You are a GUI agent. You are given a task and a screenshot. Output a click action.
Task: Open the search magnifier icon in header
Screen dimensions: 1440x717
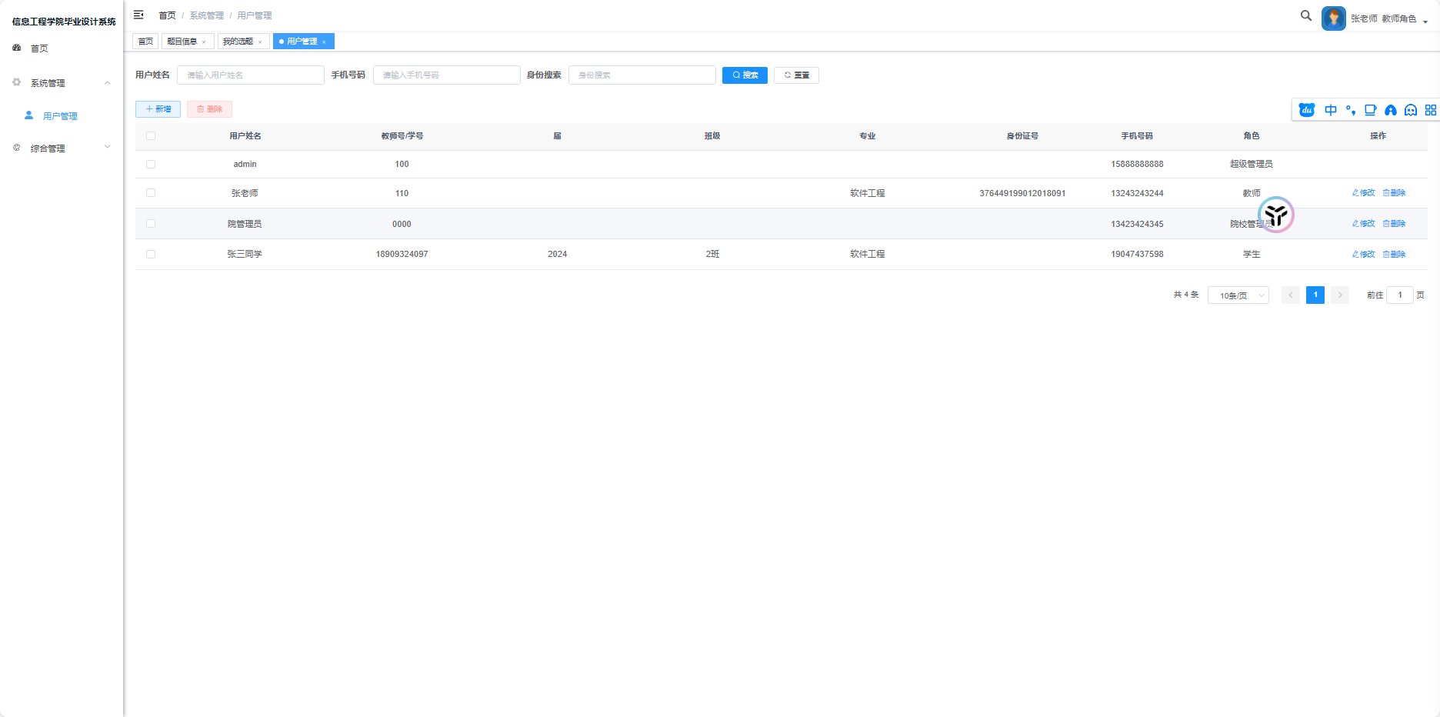(x=1306, y=15)
